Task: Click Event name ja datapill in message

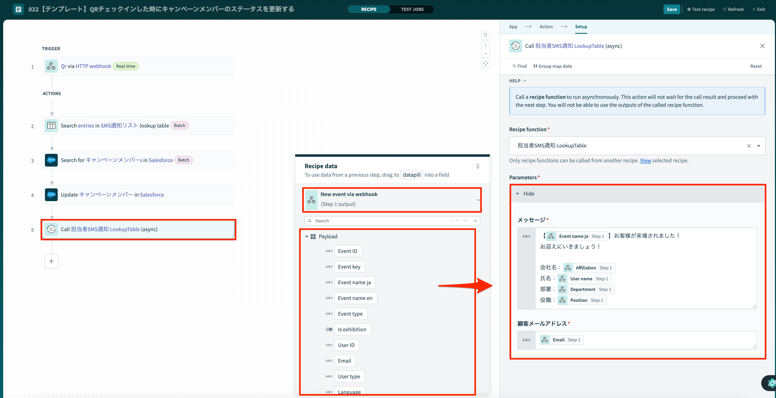Action: pos(577,236)
